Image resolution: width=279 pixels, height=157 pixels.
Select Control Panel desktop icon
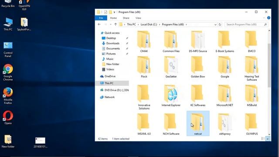[8, 50]
